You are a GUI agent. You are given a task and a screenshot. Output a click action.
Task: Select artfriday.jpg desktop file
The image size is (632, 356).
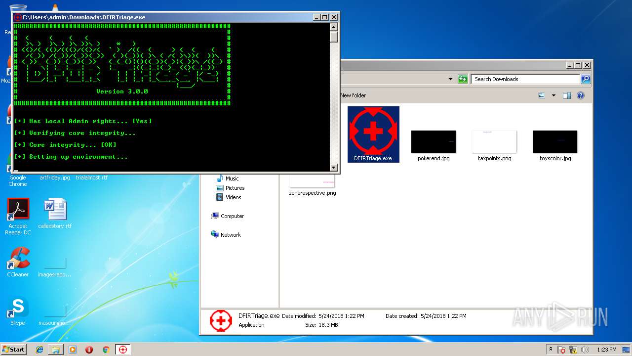55,178
